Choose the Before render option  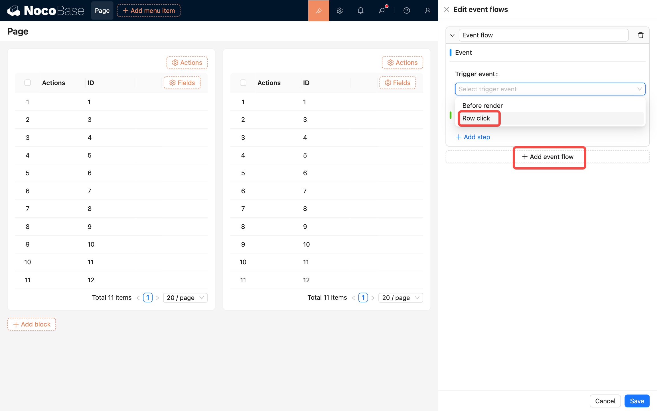482,106
